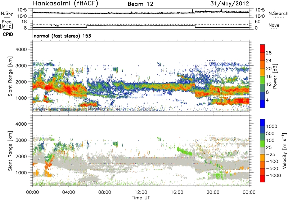288x200 pixels.
Task: Click the '28' tick on power colorbar
Action: click(x=269, y=53)
